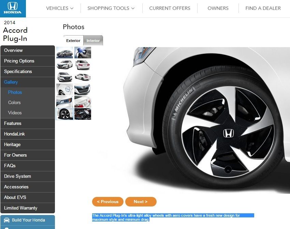Collapse the Gallery sidebar section
Screen dimensions: 290x229
[x=11, y=82]
